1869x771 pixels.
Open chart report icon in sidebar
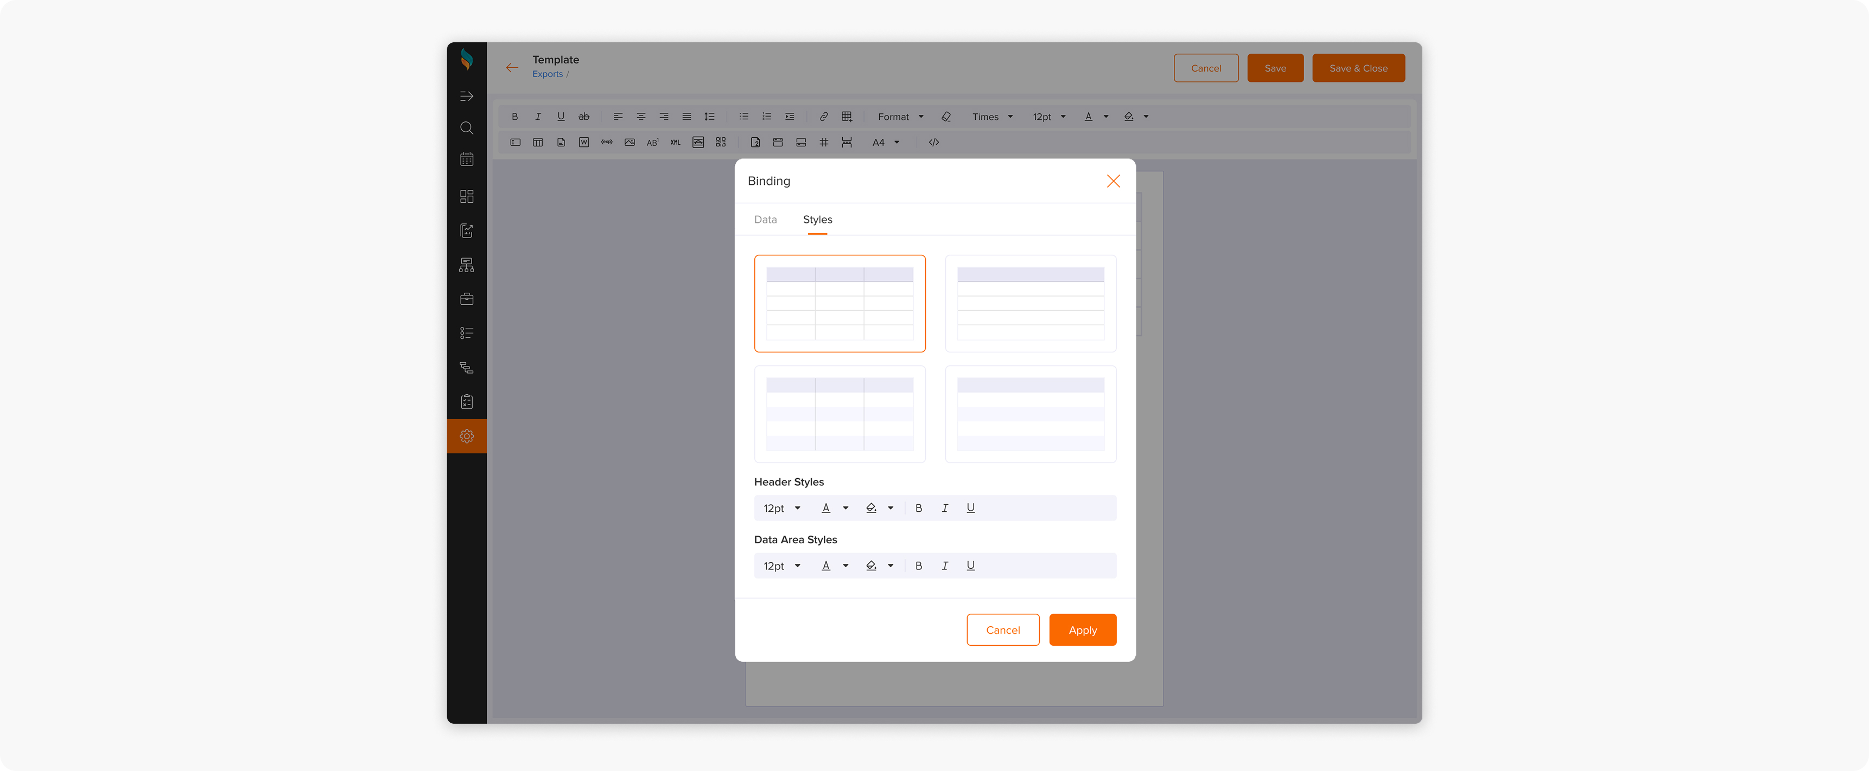pos(467,230)
